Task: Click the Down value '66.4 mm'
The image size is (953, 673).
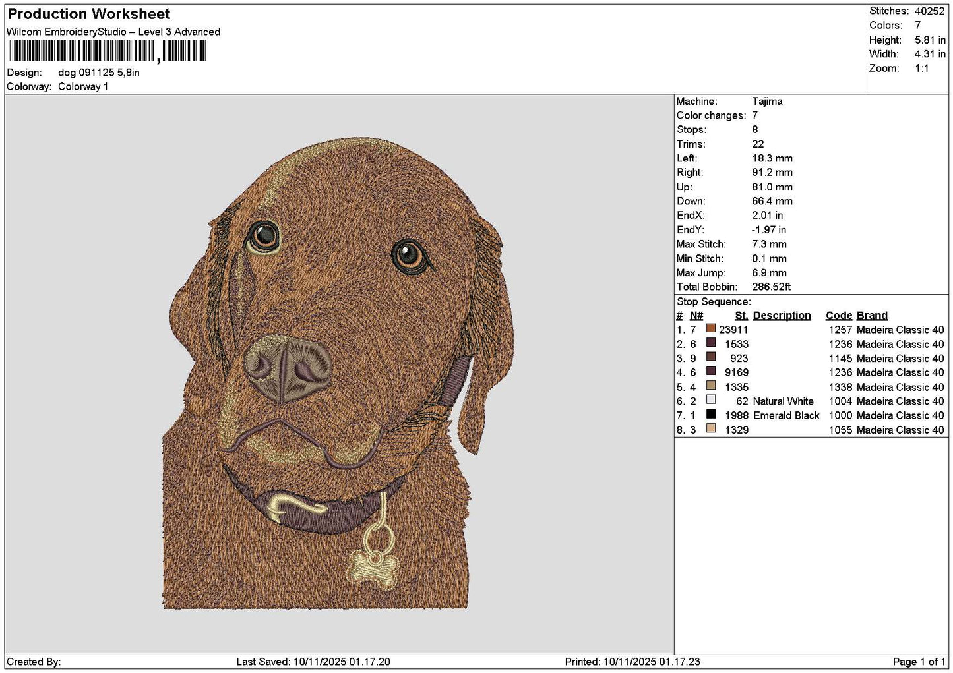Action: tap(772, 201)
